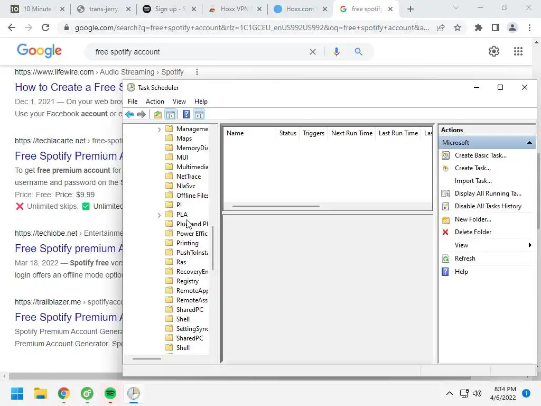Open the Windows Start menu
The image size is (541, 406).
pos(17,393)
